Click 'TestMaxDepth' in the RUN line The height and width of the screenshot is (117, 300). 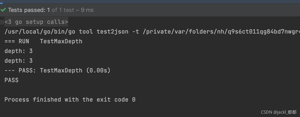(61, 41)
